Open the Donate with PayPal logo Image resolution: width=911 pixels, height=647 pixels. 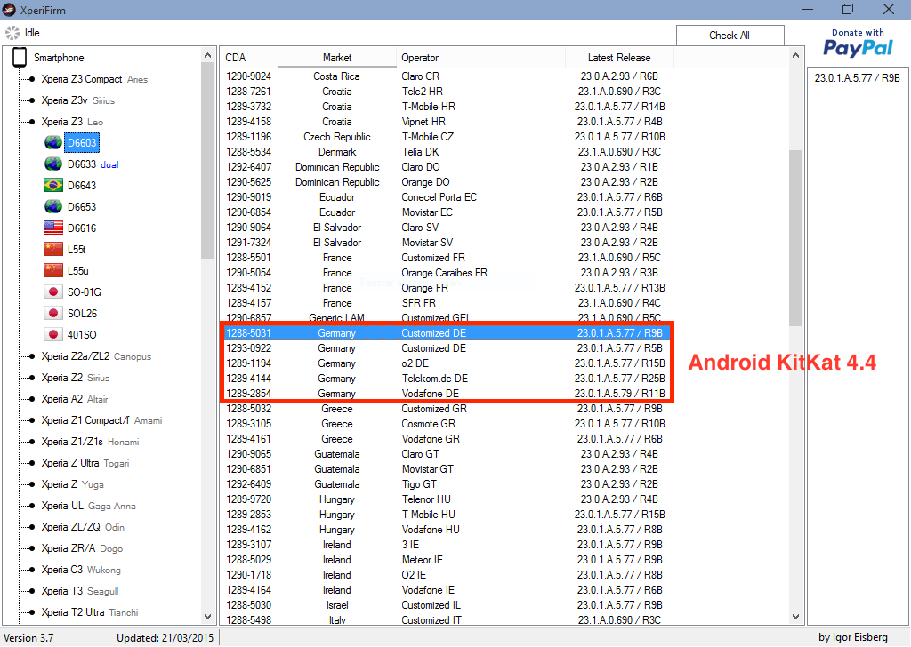tap(858, 43)
